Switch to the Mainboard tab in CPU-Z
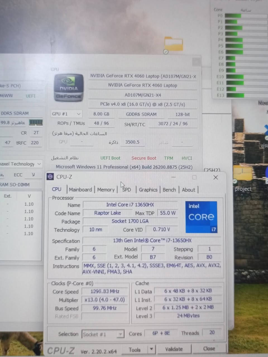The image size is (268, 357). click(x=80, y=190)
